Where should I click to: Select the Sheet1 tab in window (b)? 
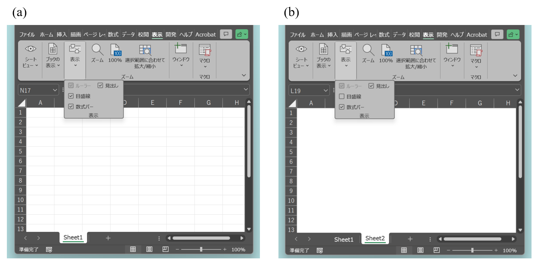pos(343,239)
